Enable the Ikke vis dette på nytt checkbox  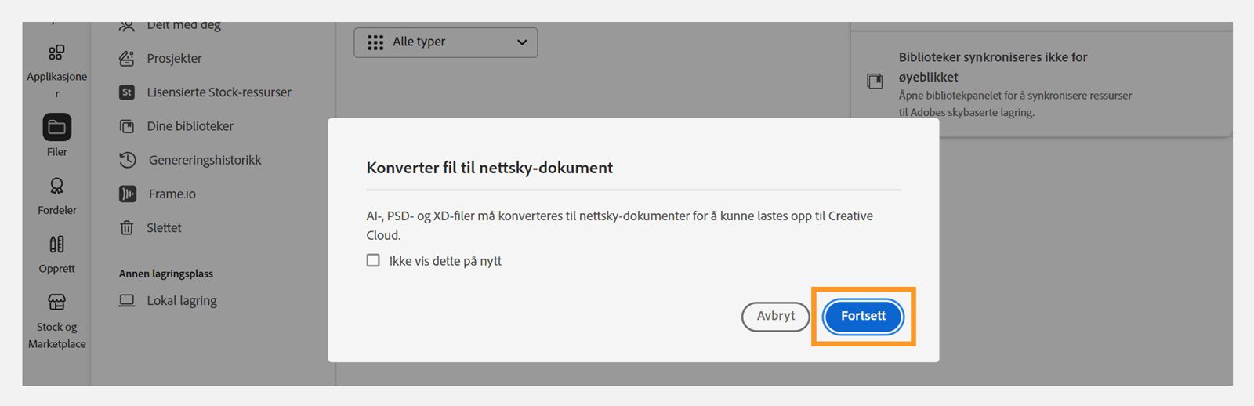tap(373, 260)
